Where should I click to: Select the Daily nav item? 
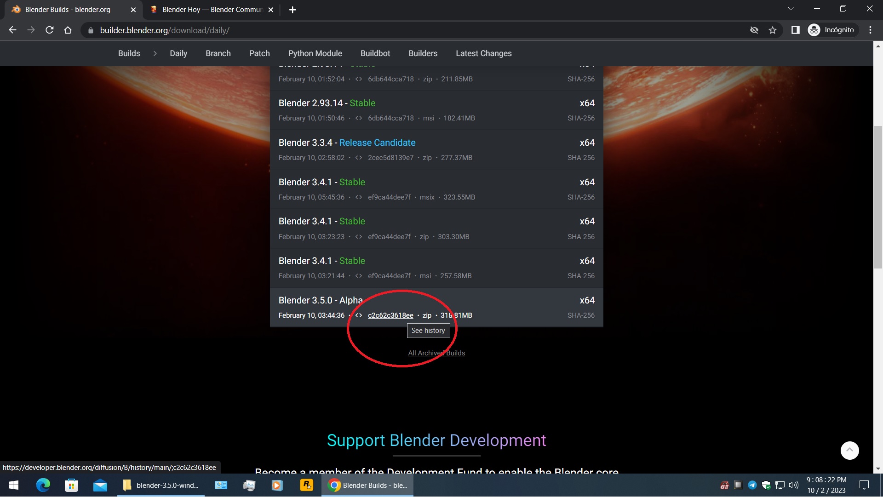[178, 53]
